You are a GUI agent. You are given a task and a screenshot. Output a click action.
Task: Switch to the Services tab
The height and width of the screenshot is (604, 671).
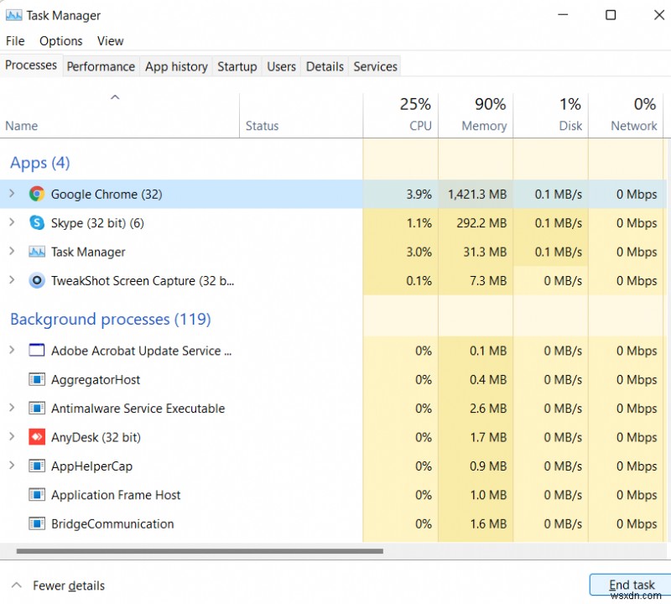coord(375,67)
